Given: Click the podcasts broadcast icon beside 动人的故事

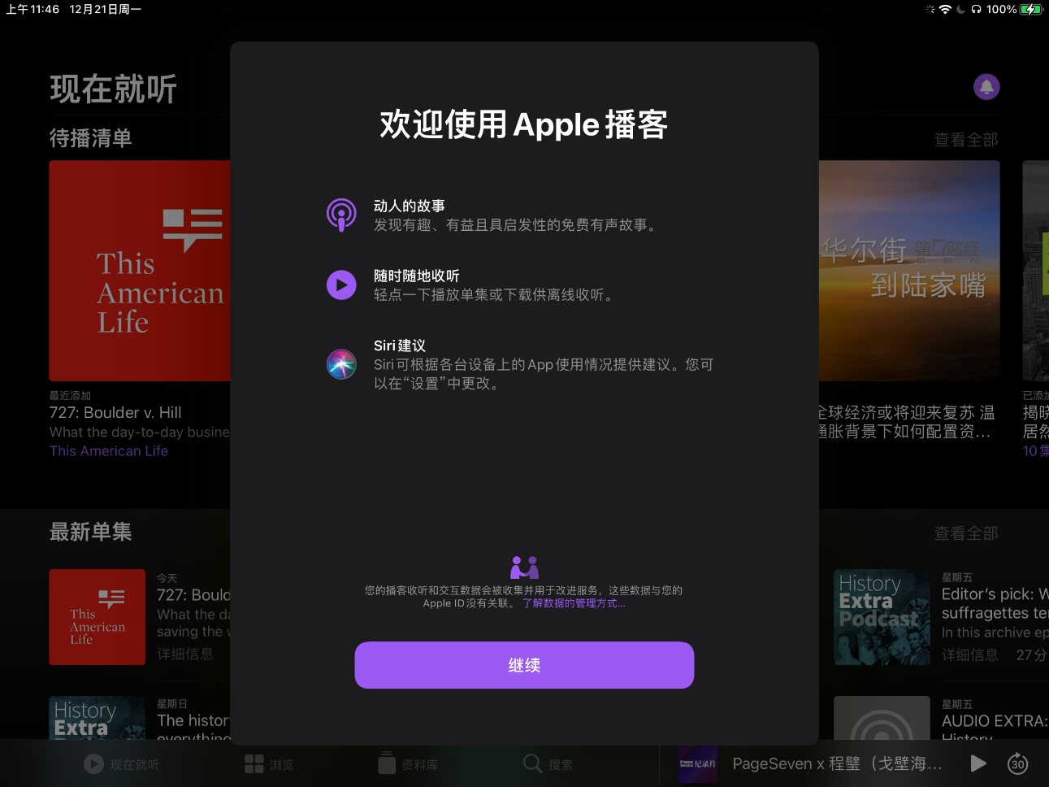Looking at the screenshot, I should [x=341, y=215].
